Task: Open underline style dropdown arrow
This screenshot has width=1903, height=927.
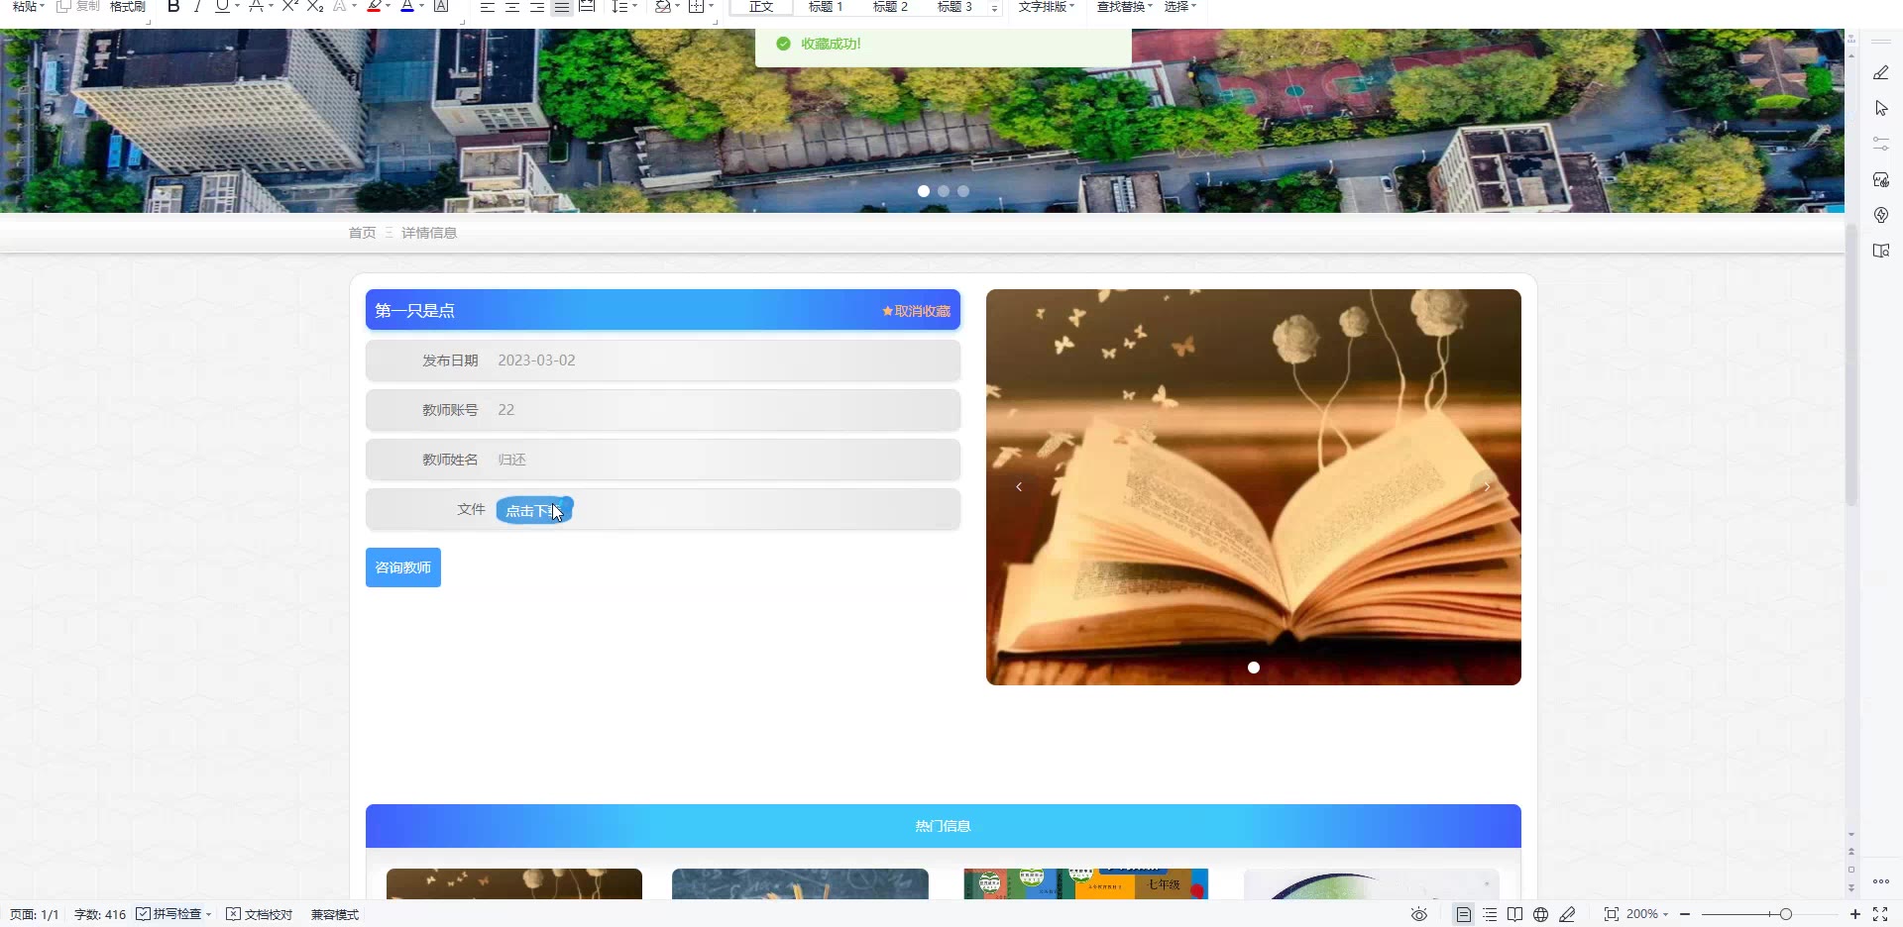Action: click(237, 6)
